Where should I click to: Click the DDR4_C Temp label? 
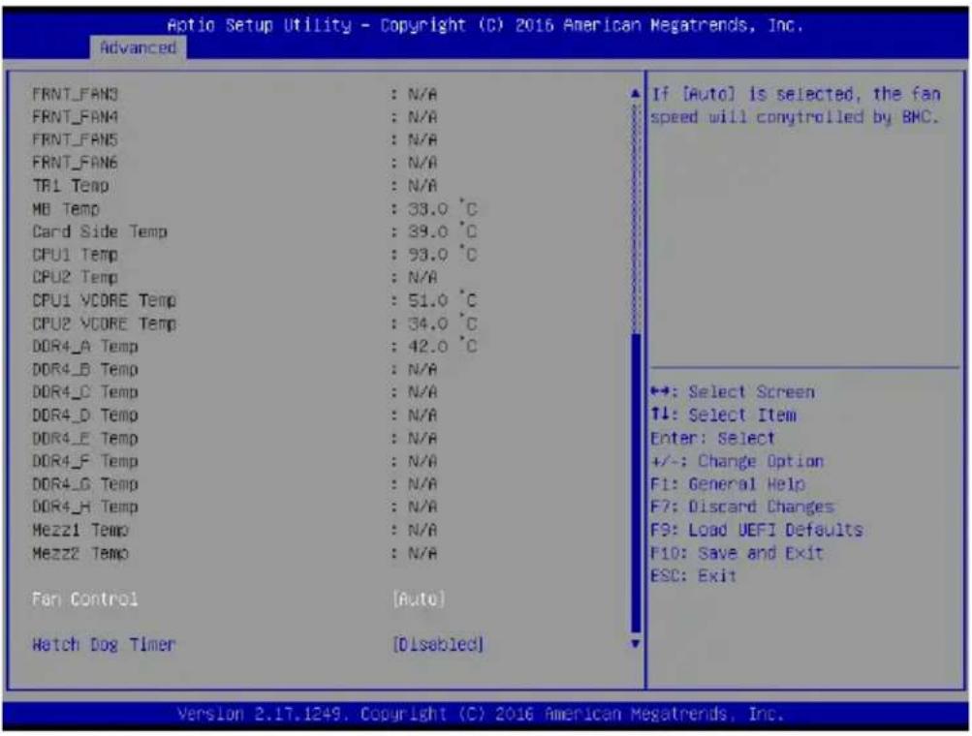[85, 392]
